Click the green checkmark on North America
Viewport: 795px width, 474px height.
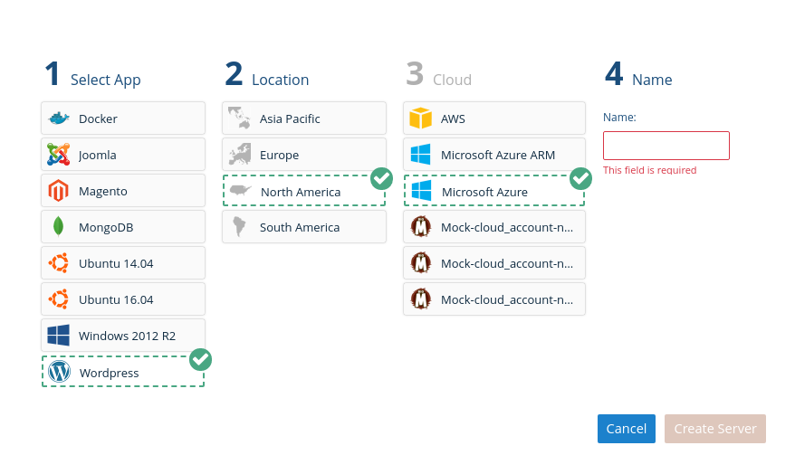381,179
